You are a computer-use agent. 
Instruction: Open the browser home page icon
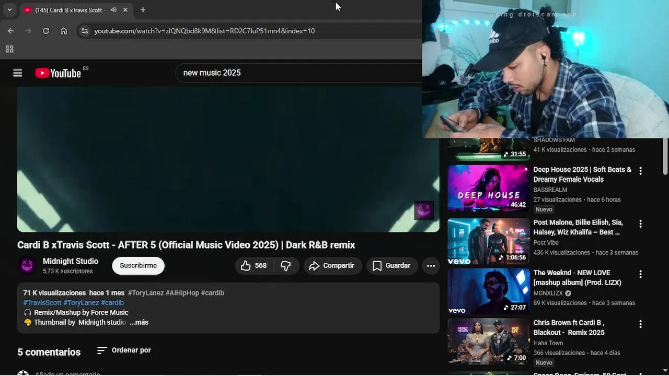click(x=64, y=31)
